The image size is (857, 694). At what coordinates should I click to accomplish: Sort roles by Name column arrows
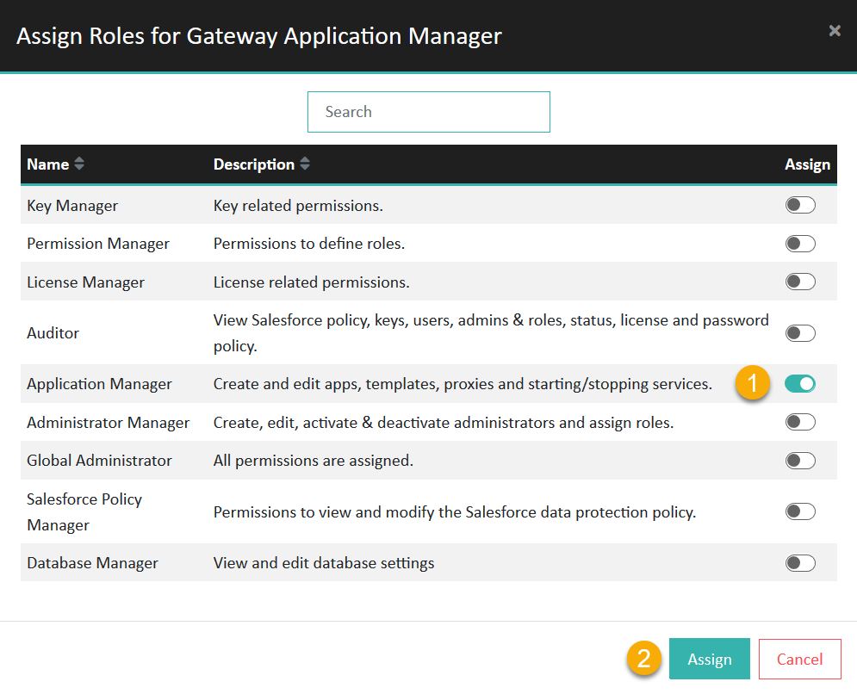[x=79, y=164]
